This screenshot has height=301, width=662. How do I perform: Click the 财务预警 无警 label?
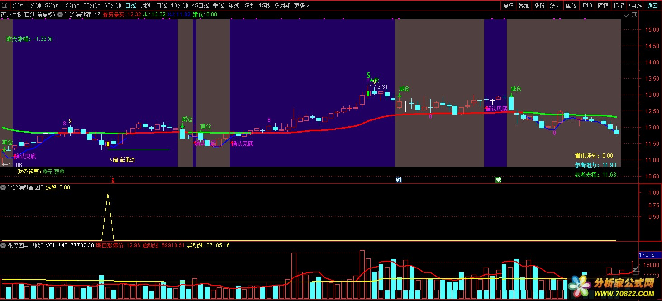point(41,172)
